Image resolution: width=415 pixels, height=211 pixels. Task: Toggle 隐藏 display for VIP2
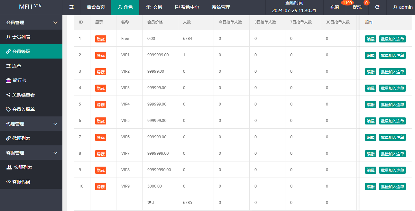coord(101,72)
